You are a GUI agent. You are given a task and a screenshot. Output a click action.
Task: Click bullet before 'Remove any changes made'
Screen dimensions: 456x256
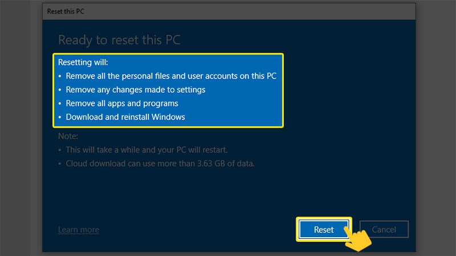[x=60, y=90]
